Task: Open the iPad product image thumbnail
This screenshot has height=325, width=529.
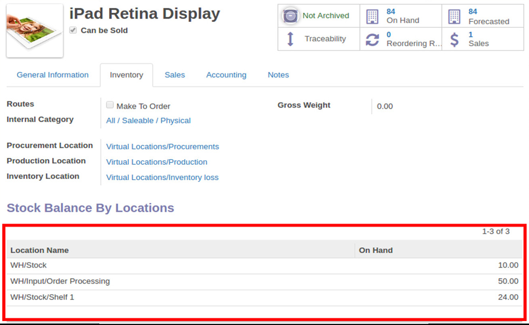Action: [35, 31]
